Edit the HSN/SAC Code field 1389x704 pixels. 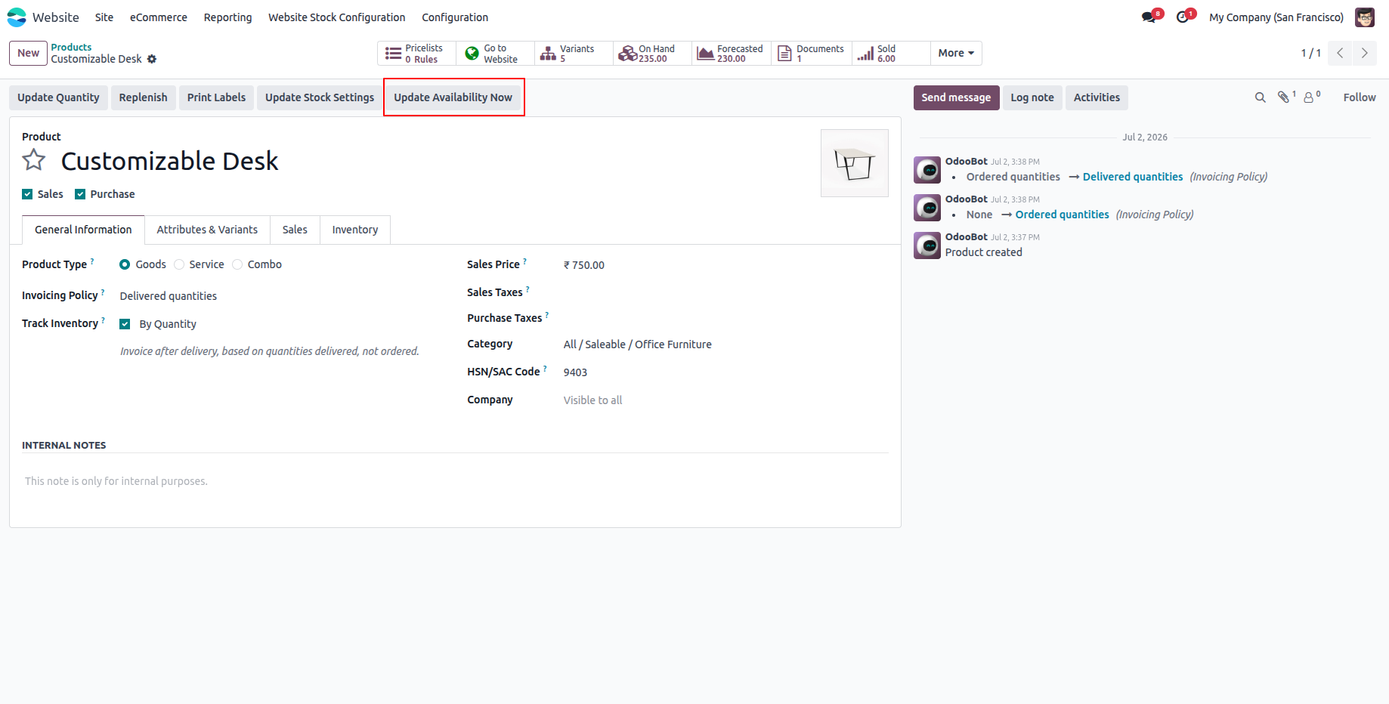point(725,372)
